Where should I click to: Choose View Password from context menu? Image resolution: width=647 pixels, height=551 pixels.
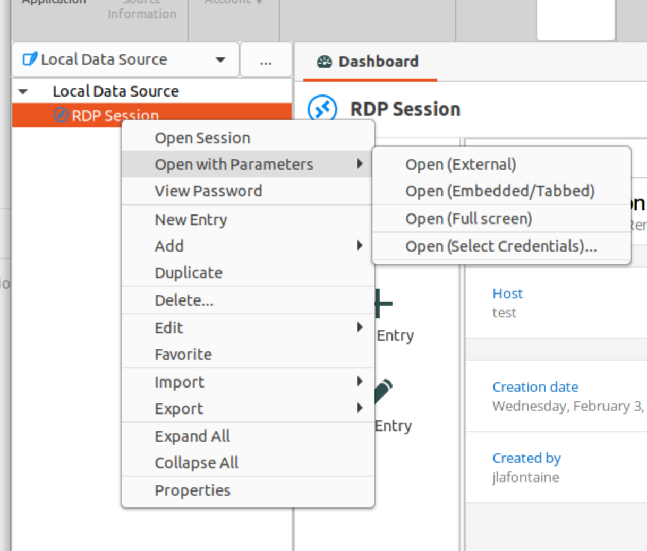click(208, 191)
